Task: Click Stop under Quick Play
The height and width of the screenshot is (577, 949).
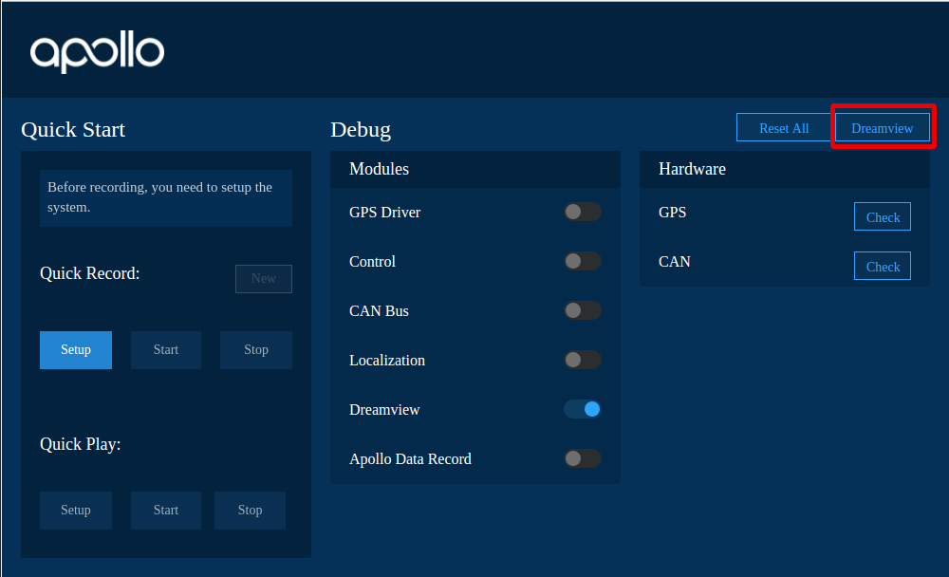Action: coord(250,511)
